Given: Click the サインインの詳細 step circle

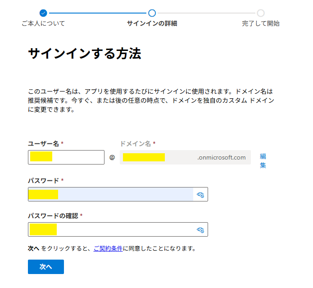Looking at the screenshot, I should coord(152,13).
